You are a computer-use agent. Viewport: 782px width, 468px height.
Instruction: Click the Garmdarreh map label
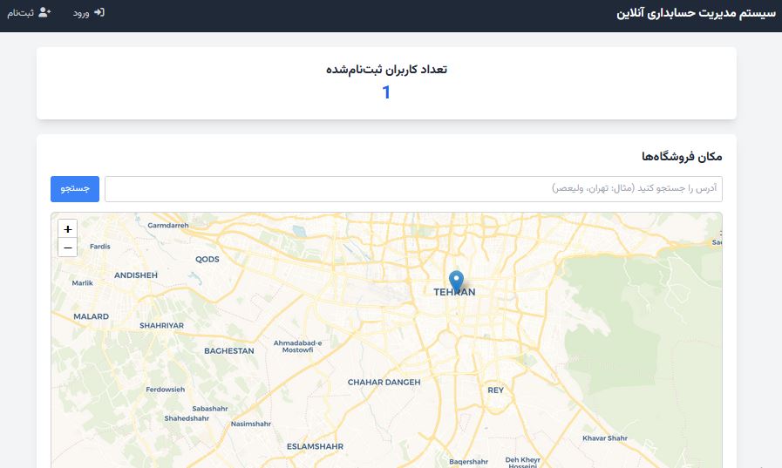(168, 225)
